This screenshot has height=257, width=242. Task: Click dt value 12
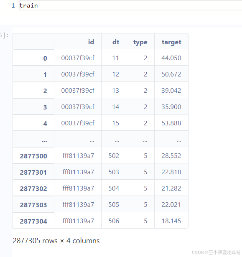(116, 74)
